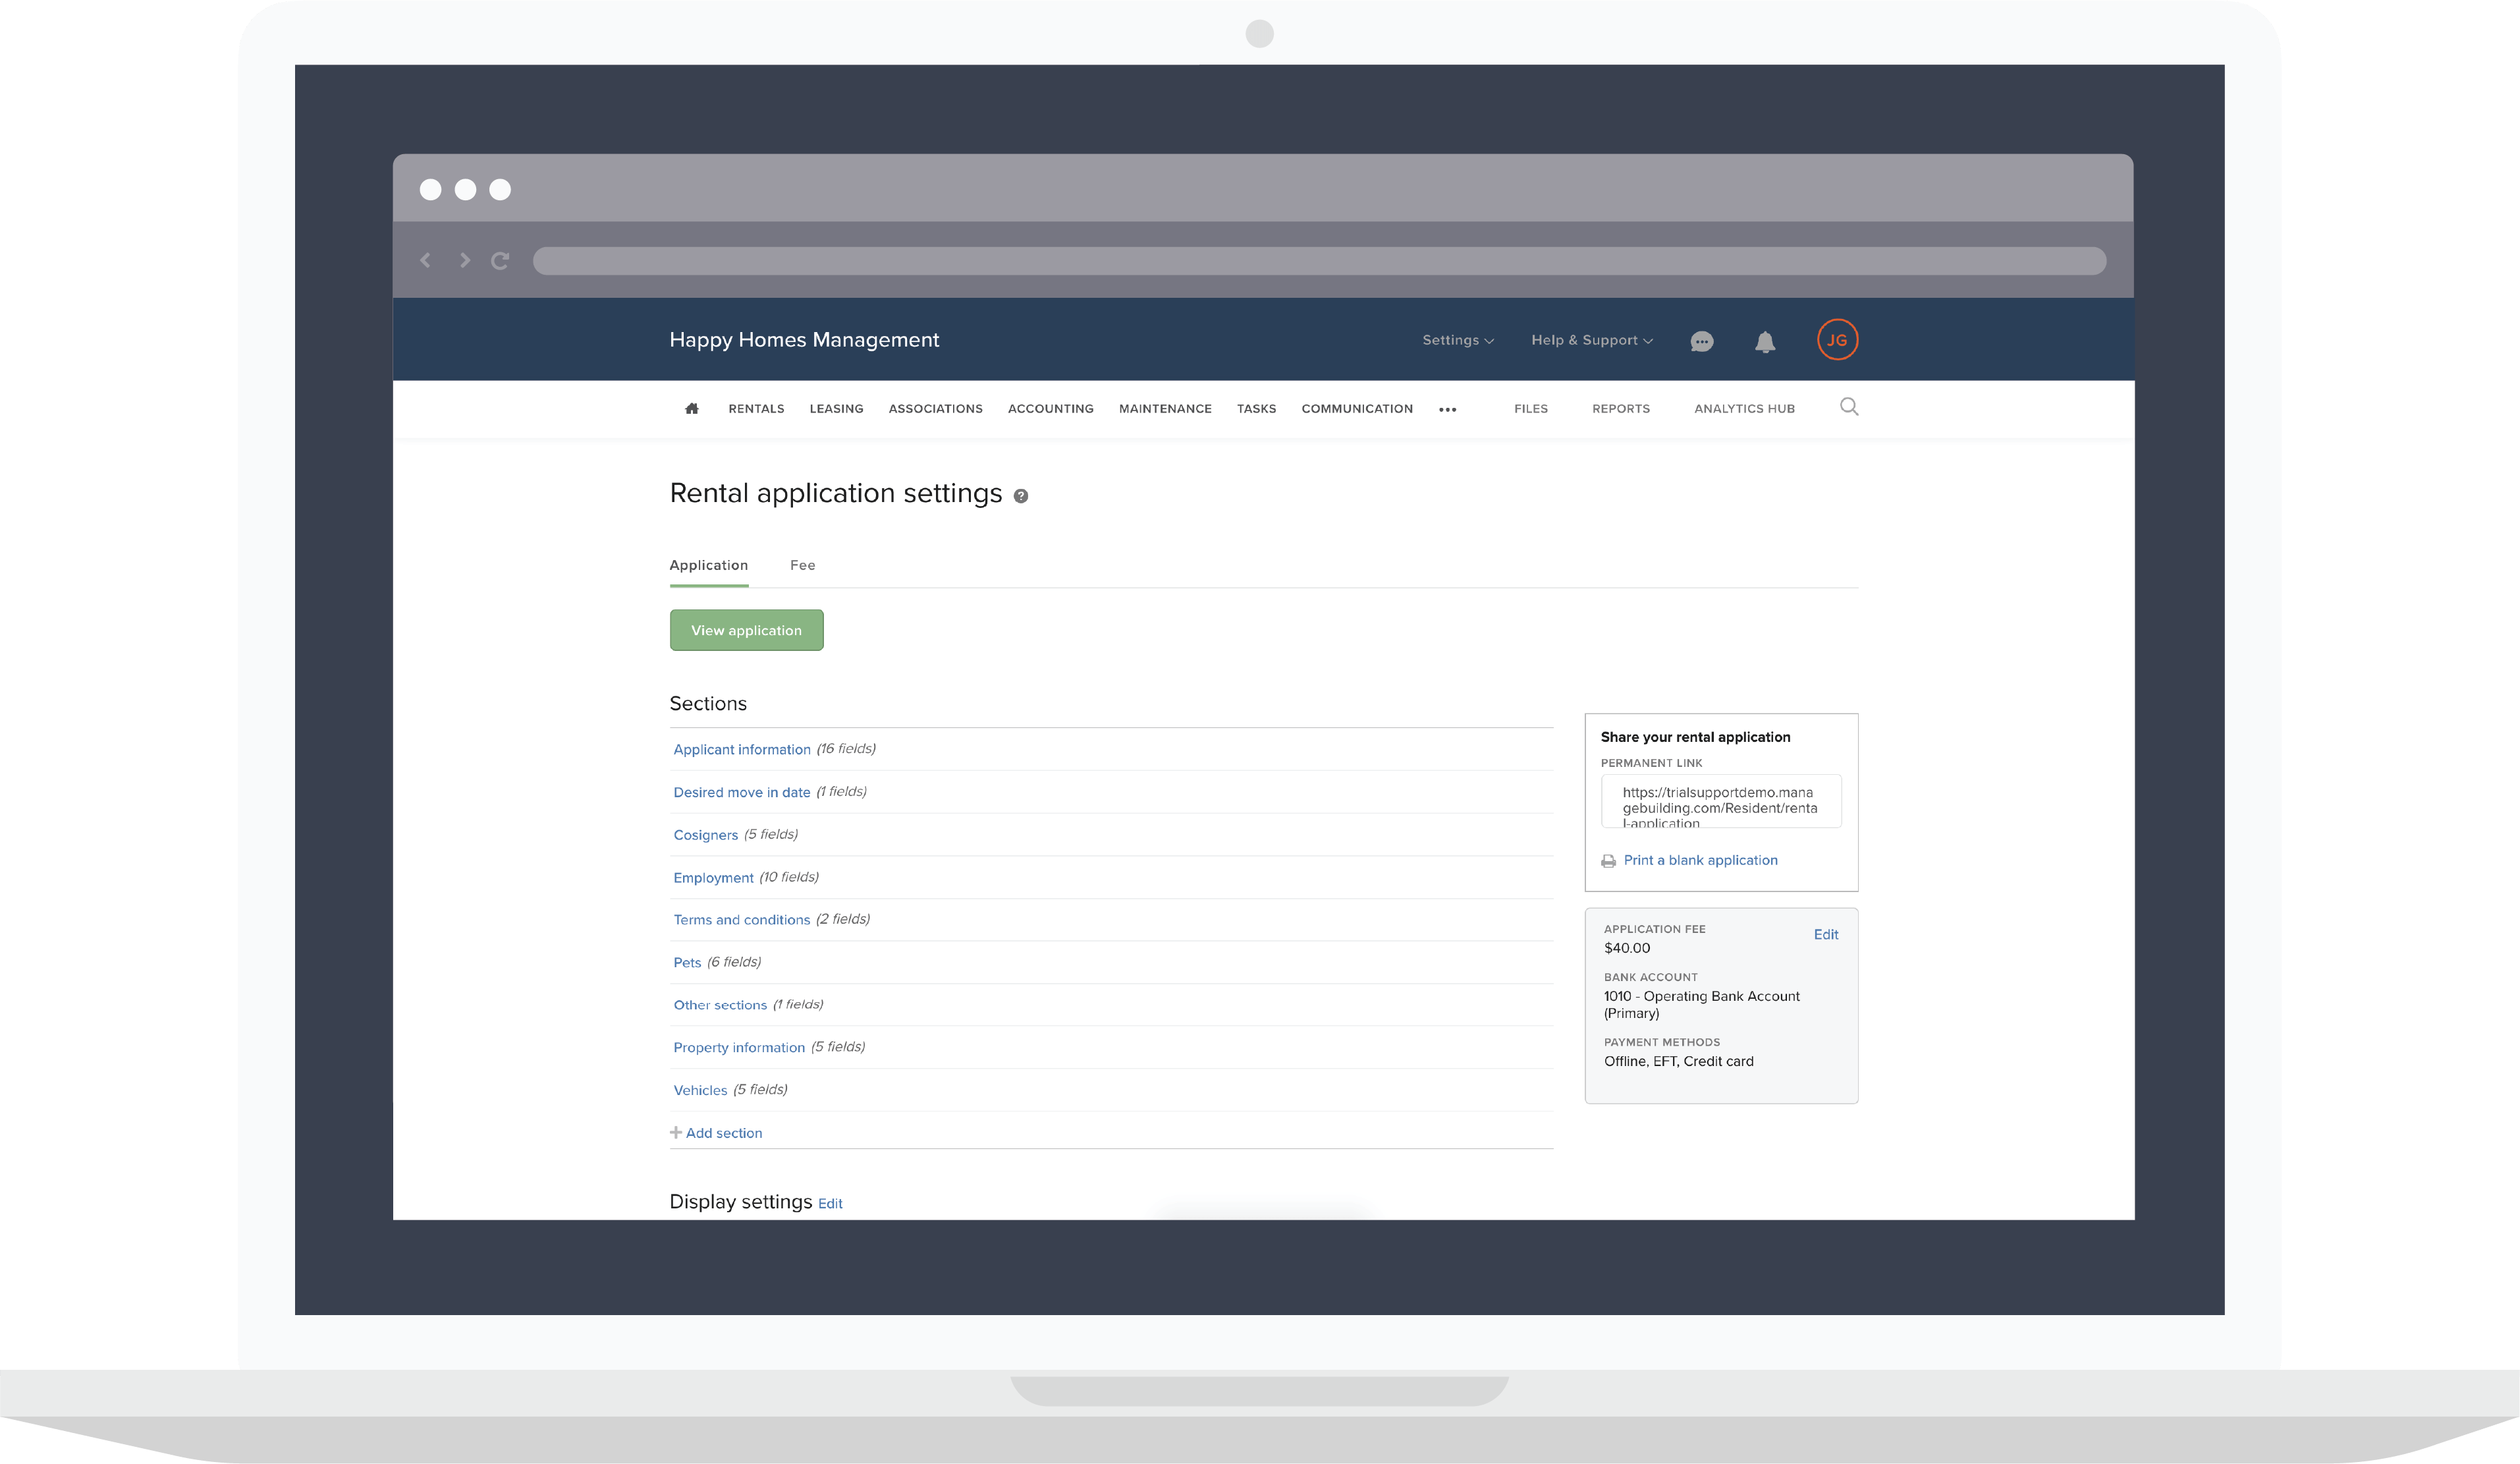Expand the Help & Support menu
The height and width of the screenshot is (1464, 2520).
click(x=1590, y=340)
